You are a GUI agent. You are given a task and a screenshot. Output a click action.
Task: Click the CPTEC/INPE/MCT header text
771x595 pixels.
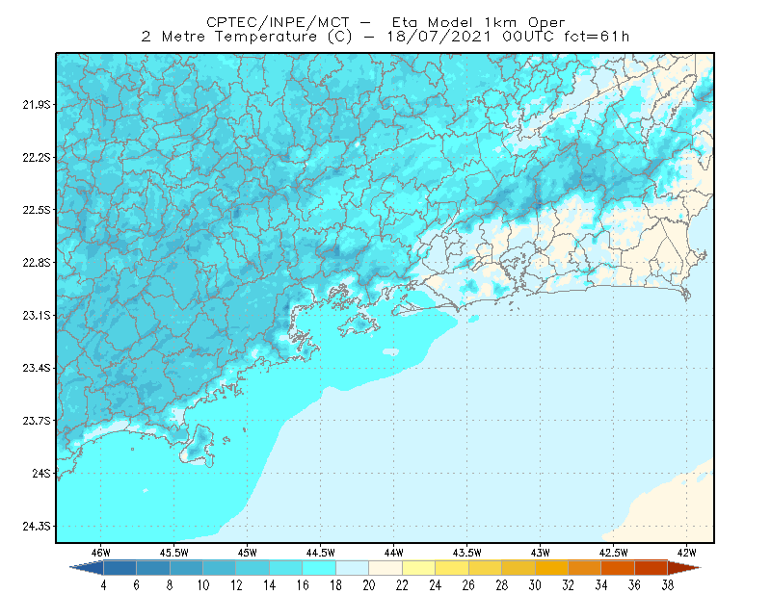pyautogui.click(x=278, y=22)
